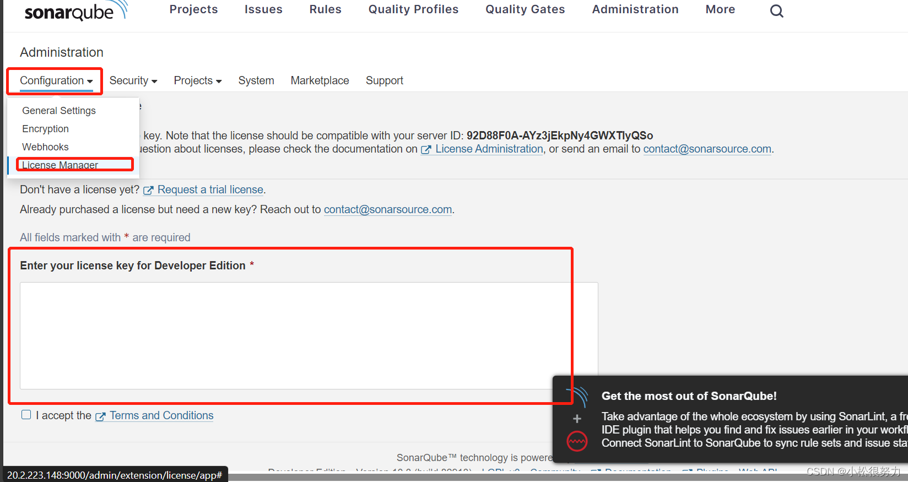Image resolution: width=908 pixels, height=482 pixels.
Task: Open the More menu in top navigation
Action: pos(720,9)
